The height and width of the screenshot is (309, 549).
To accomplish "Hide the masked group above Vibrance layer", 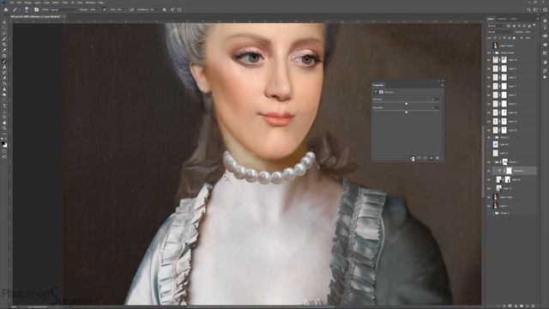I will 489,162.
